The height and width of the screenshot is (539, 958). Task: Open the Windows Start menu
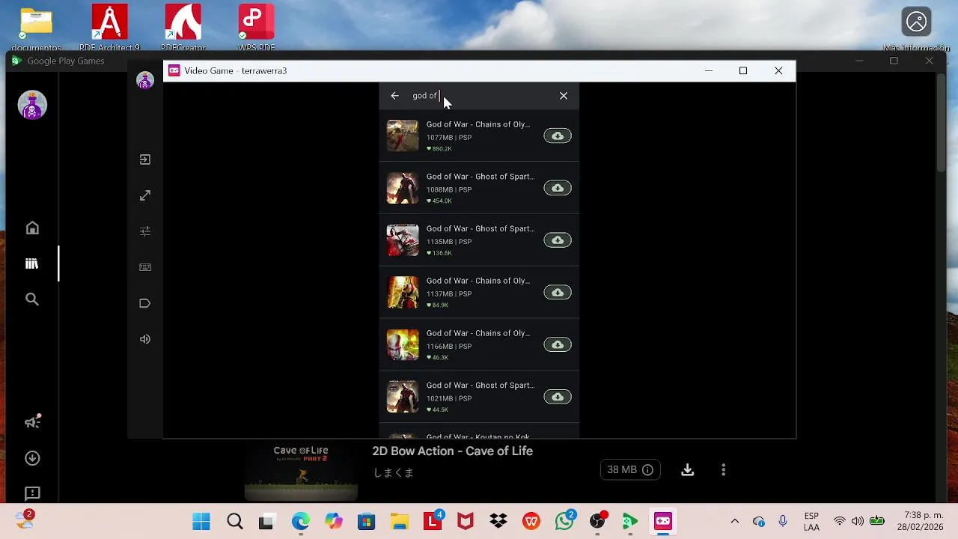[201, 522]
